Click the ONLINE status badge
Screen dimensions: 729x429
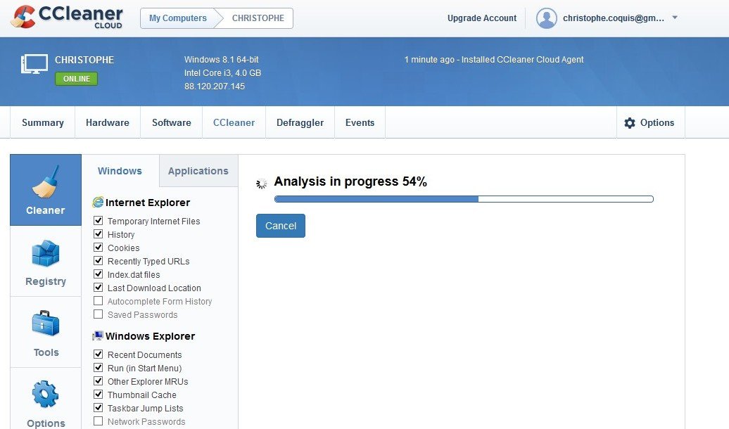pos(77,79)
